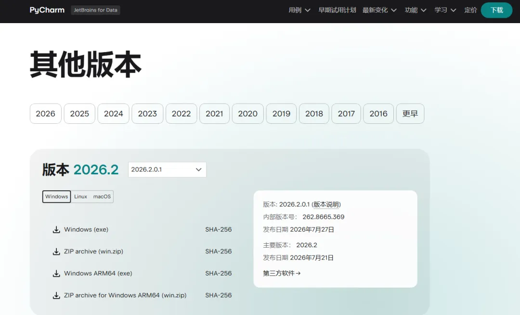Viewport: 520px width, 315px height.
Task: Expand the 最新变化 menu
Action: coord(379,10)
